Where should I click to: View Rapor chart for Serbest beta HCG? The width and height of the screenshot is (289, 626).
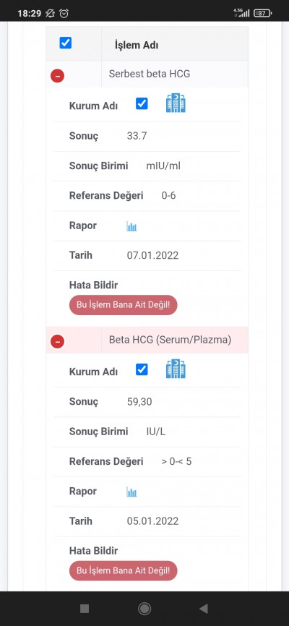131,226
